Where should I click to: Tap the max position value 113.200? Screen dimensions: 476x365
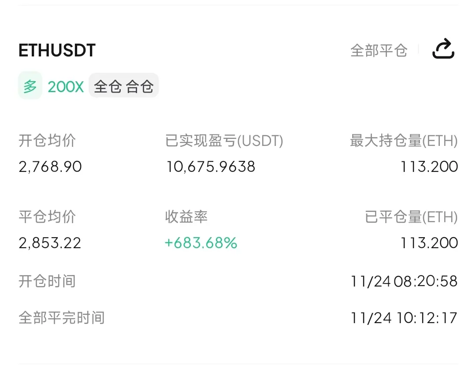429,167
